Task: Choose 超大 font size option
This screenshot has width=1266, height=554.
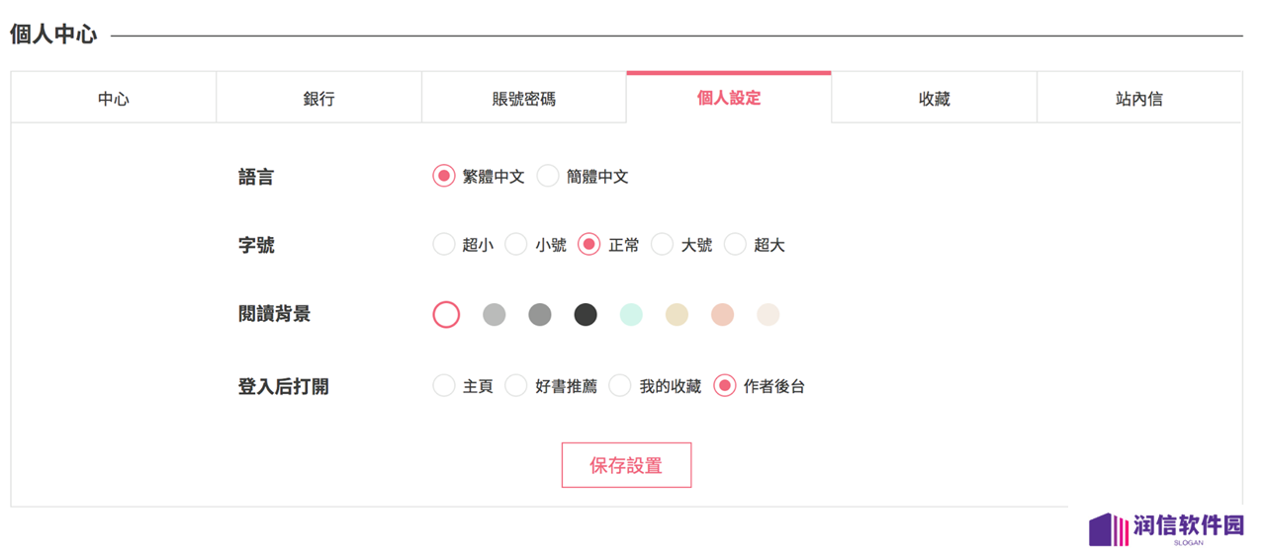Action: [735, 245]
